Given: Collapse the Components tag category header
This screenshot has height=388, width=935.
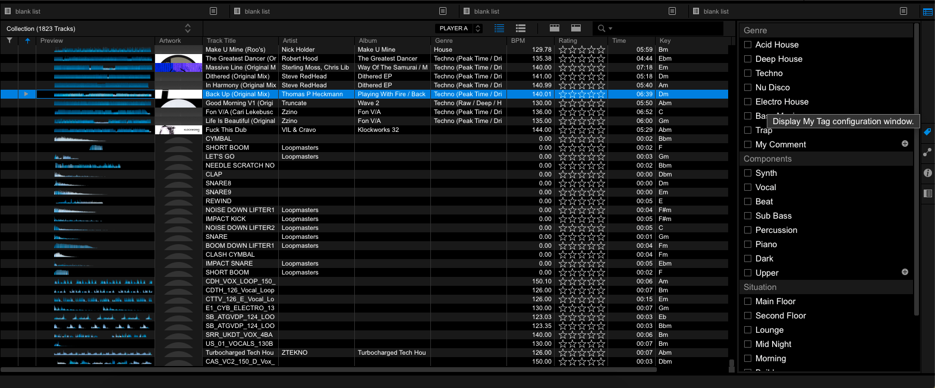Looking at the screenshot, I should 826,159.
